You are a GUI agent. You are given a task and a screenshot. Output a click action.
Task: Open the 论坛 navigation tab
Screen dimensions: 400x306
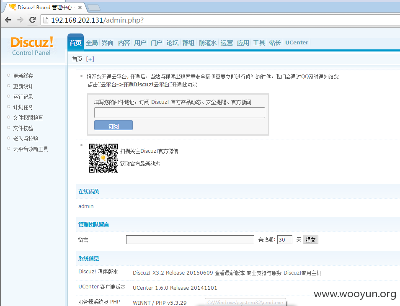[173, 43]
